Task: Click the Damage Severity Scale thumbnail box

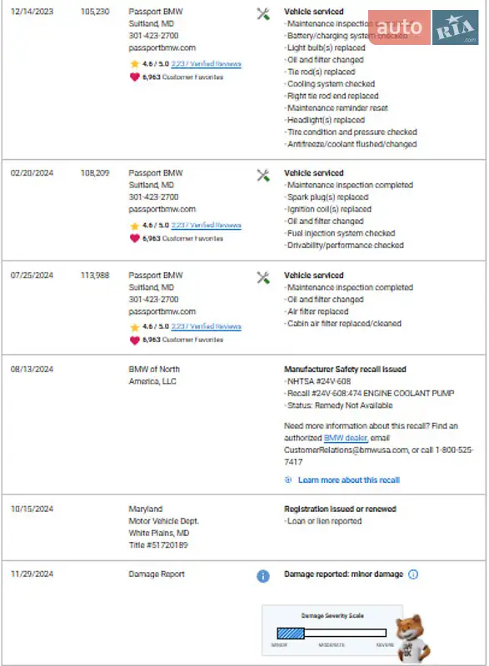Action: [x=332, y=630]
